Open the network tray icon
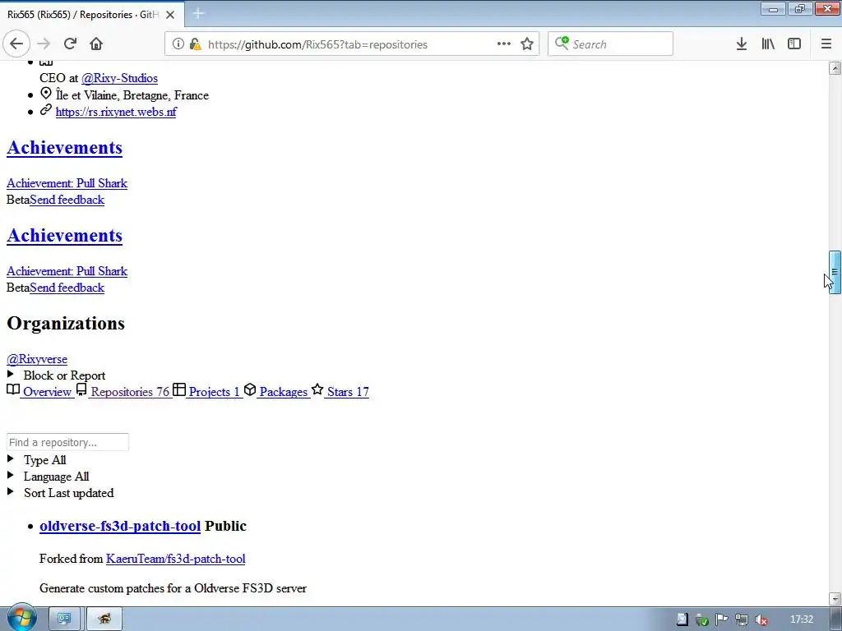 click(x=742, y=619)
